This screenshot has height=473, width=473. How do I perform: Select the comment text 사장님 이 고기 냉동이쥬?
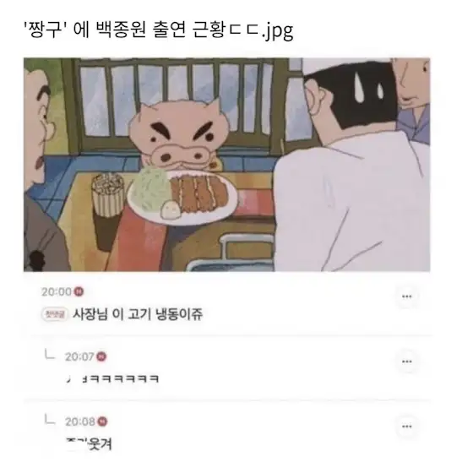[138, 314]
